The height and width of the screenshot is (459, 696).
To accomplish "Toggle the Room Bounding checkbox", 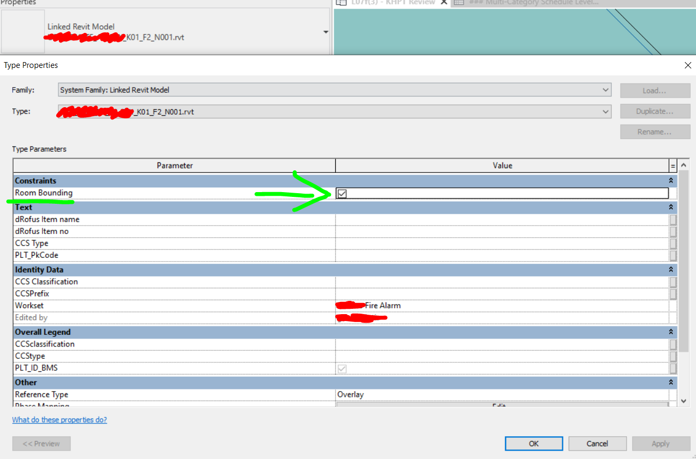I will [x=342, y=194].
